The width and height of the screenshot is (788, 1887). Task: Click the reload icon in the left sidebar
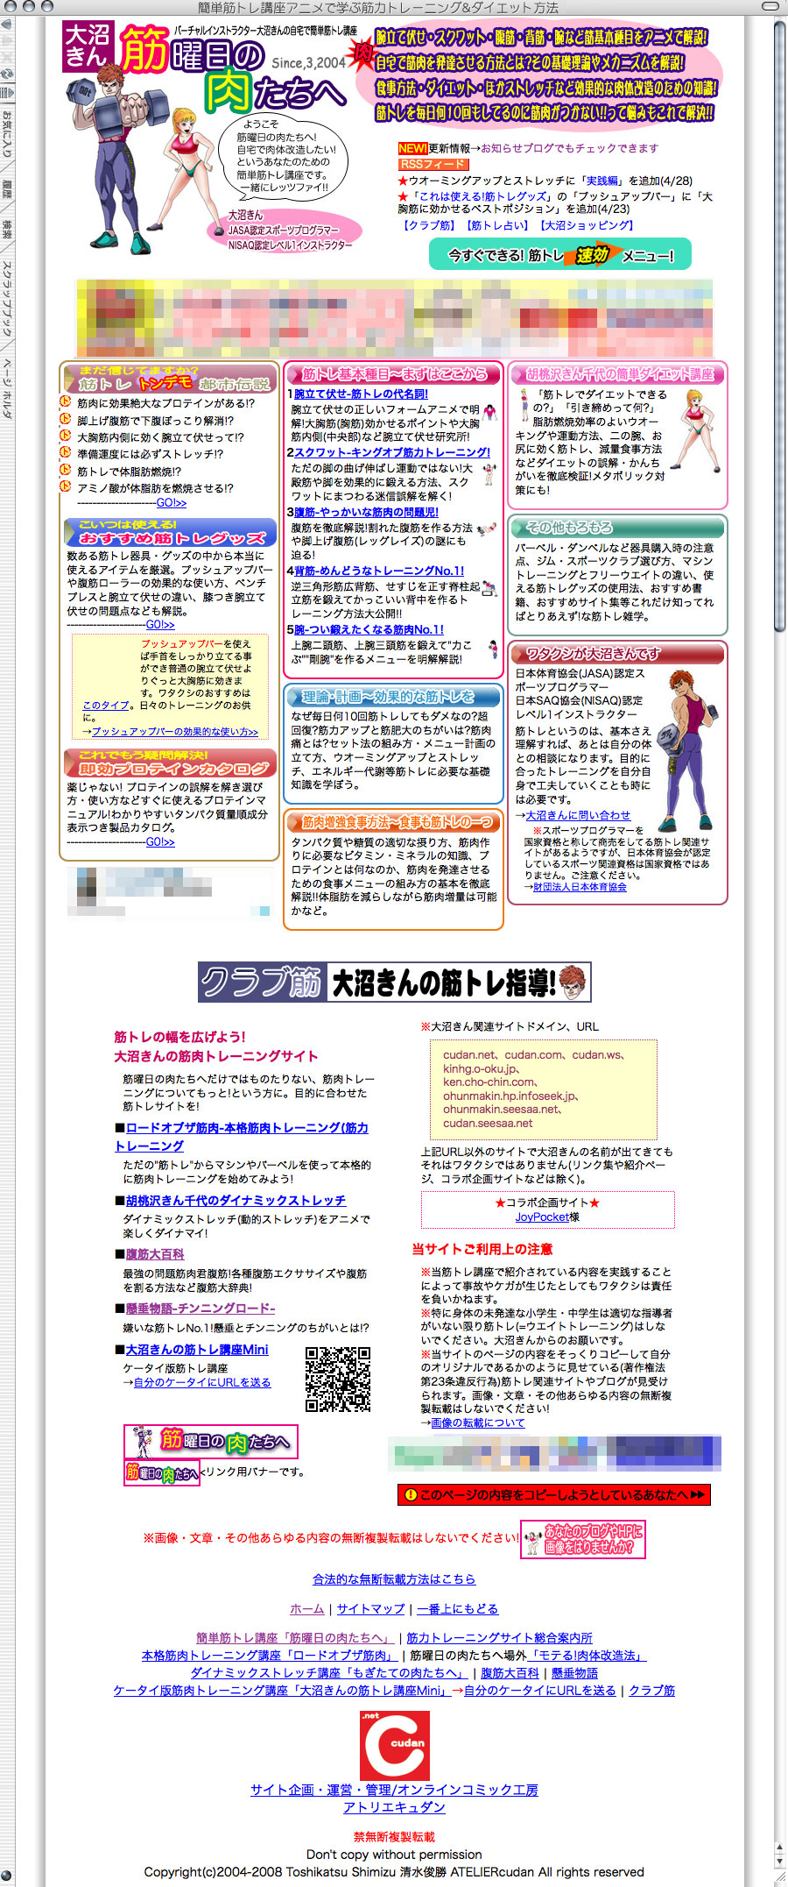[x=5, y=74]
